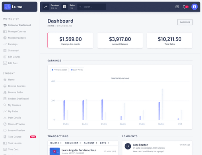Click the Manage Quizzes help icon
202x155 pixels.
point(5,38)
